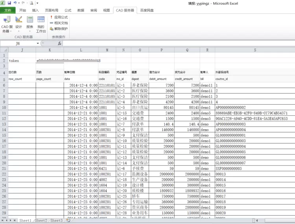Open the Undo history dropdown arrow
This screenshot has height=224, width=295.
[18, 3]
